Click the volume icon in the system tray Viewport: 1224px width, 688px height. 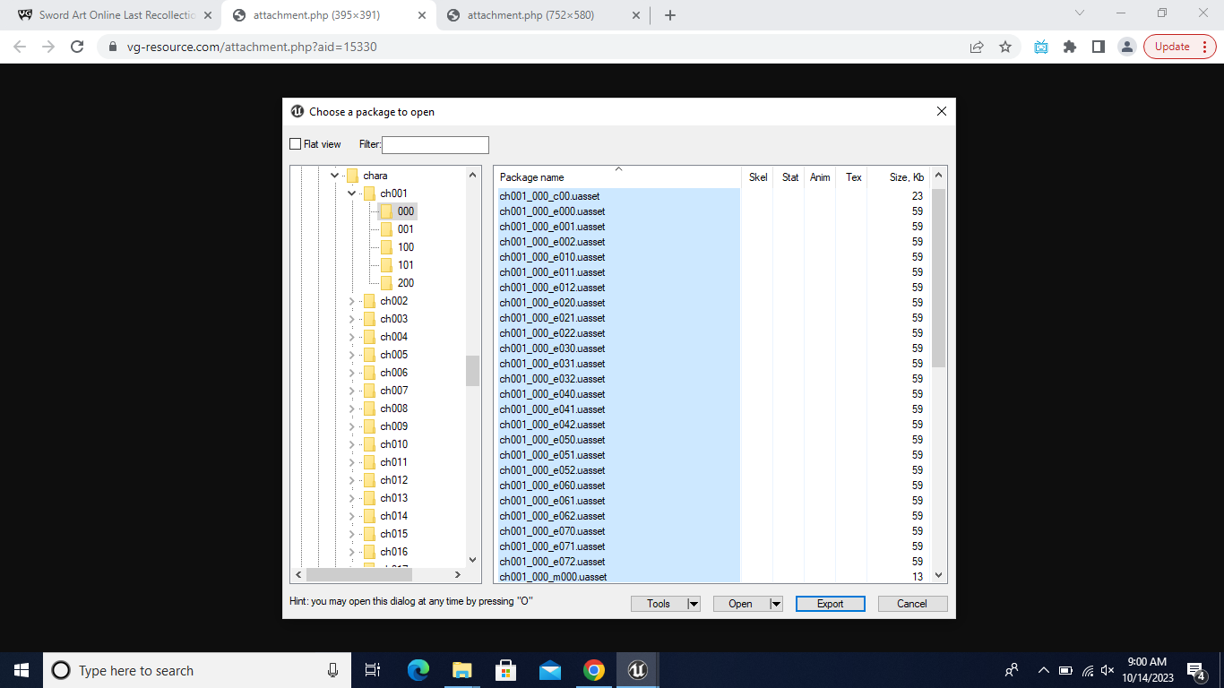pyautogui.click(x=1108, y=670)
